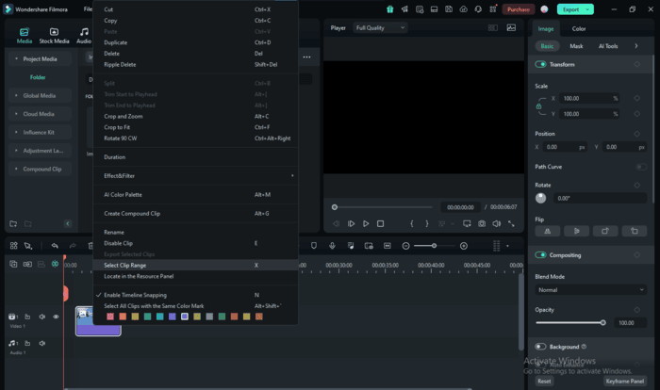
Task: Click the voiceover microphone icon
Action: [x=332, y=246]
